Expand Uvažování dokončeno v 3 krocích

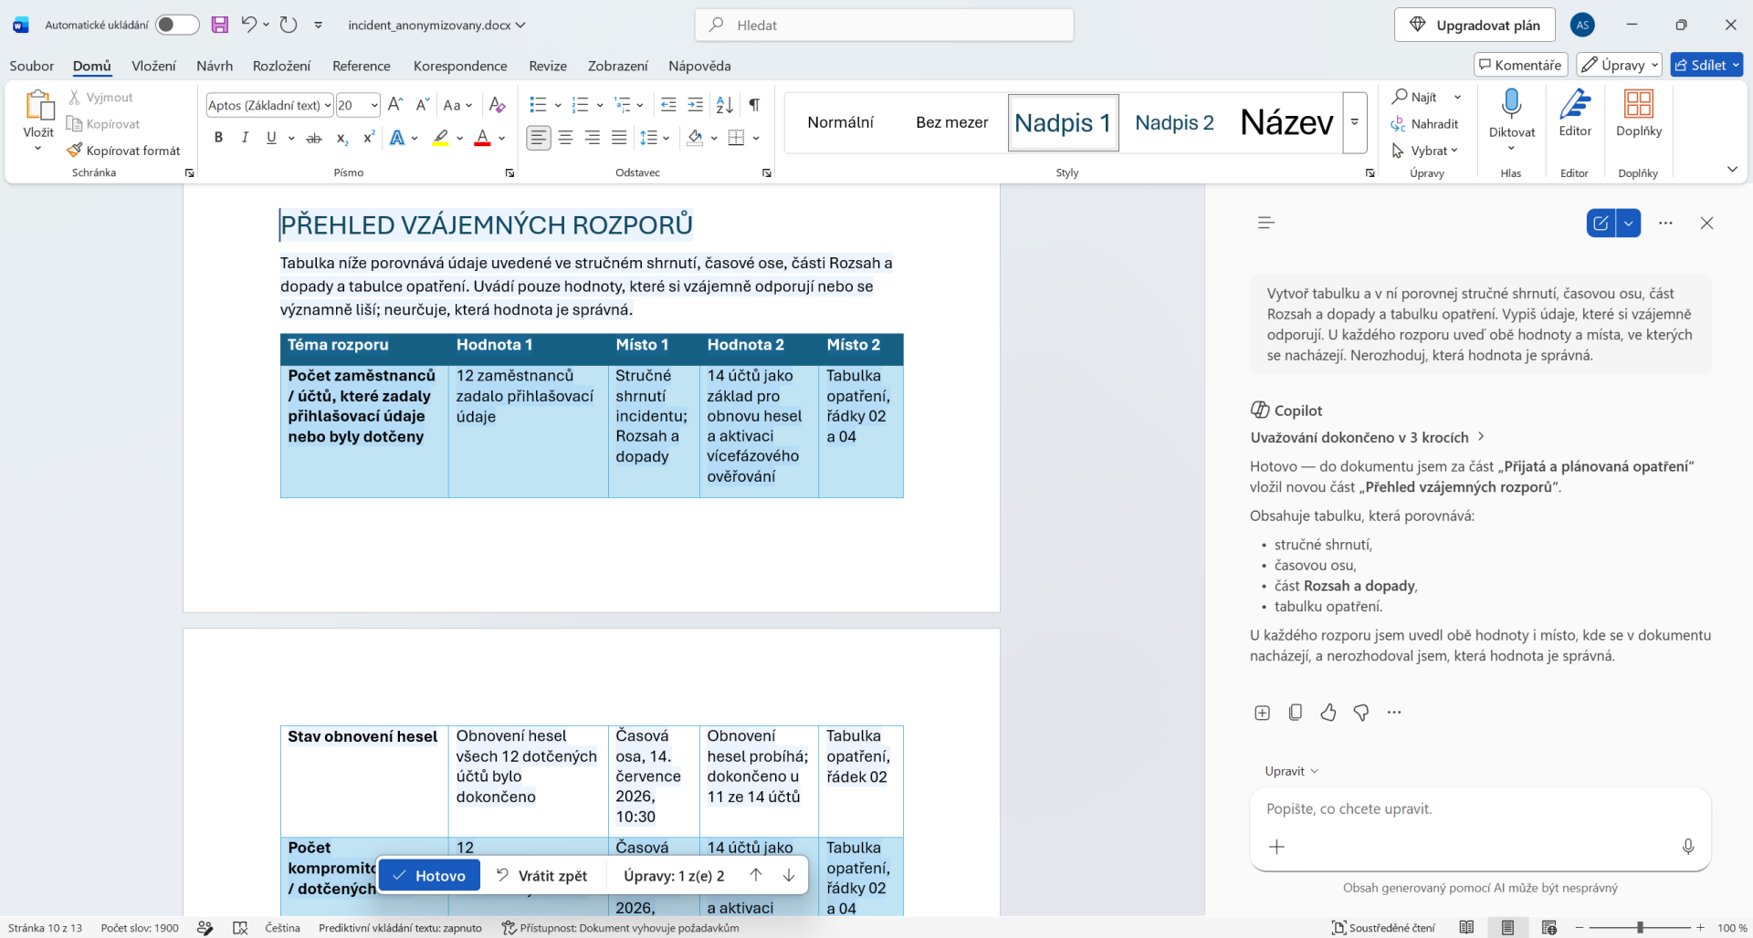click(x=1368, y=437)
